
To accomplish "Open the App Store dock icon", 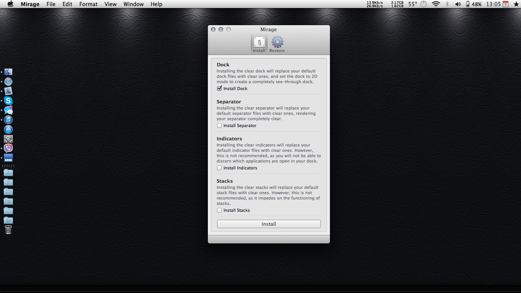I will [x=8, y=129].
